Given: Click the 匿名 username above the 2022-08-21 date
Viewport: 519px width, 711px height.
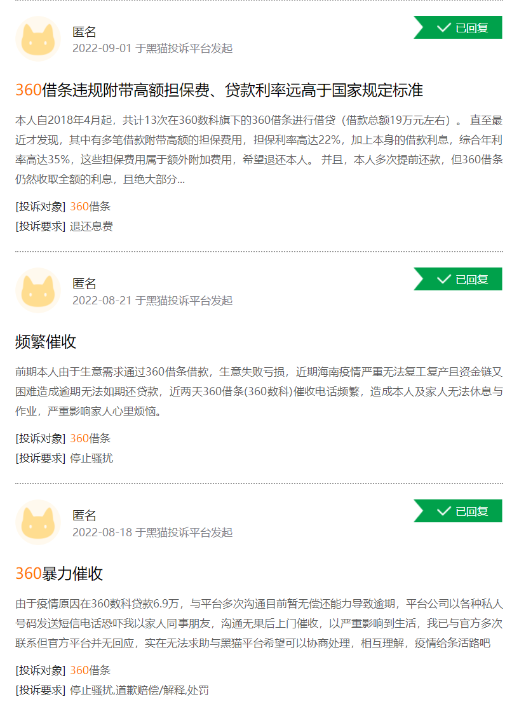Looking at the screenshot, I should 84,283.
